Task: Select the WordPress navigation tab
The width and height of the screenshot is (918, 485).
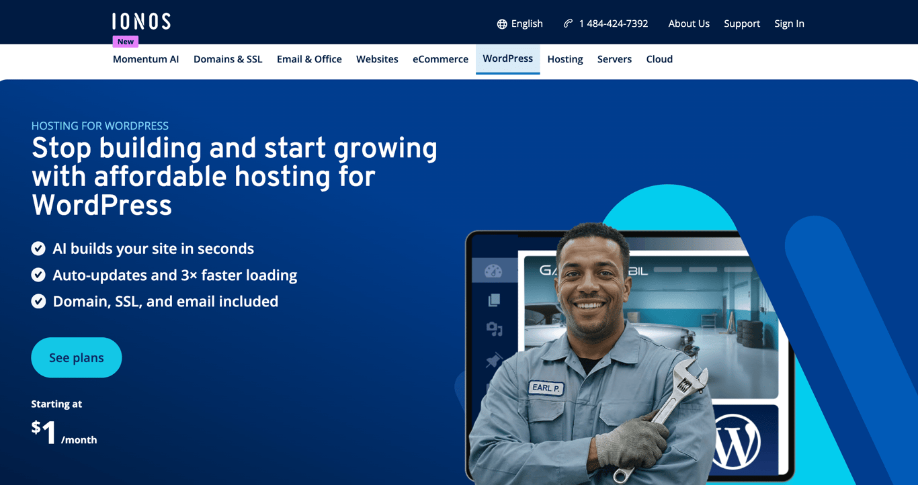Action: coord(508,59)
